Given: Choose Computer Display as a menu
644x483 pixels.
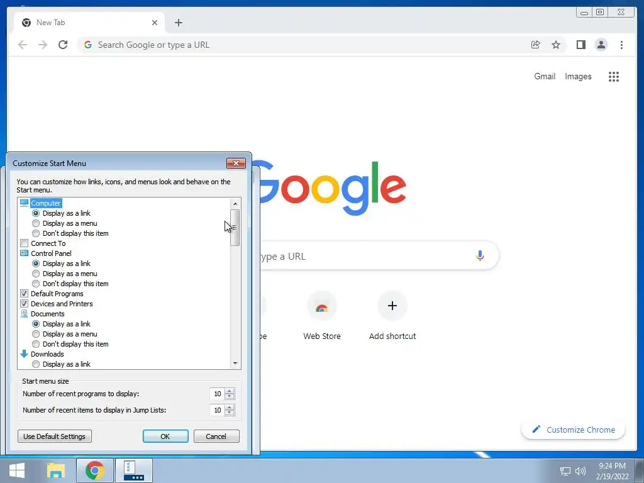Looking at the screenshot, I should pos(36,223).
